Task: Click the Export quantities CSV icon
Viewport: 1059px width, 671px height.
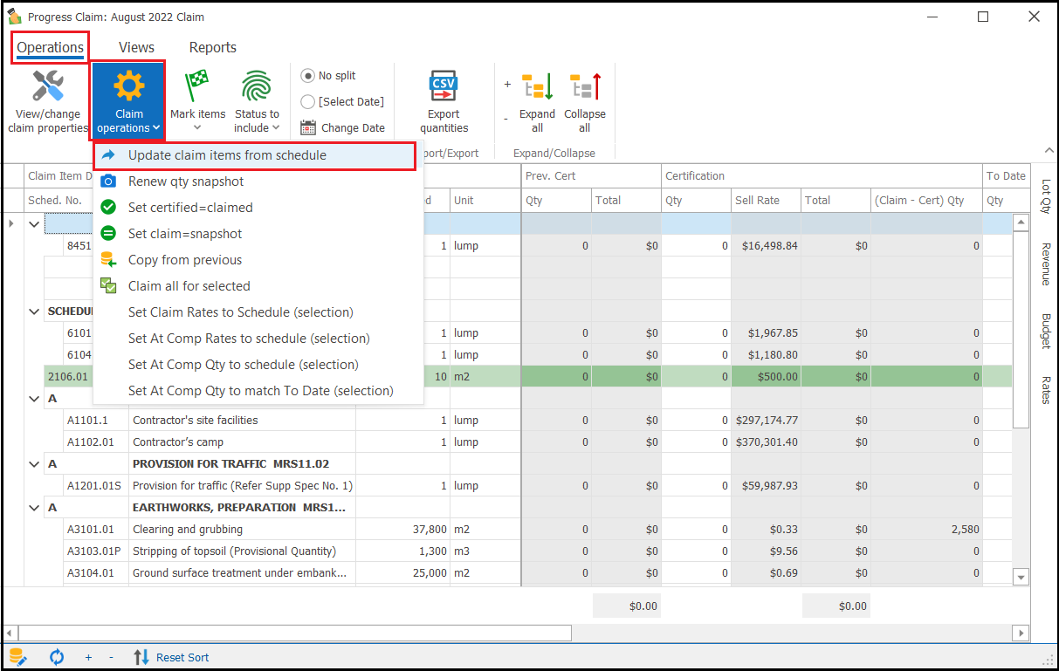Action: [444, 87]
